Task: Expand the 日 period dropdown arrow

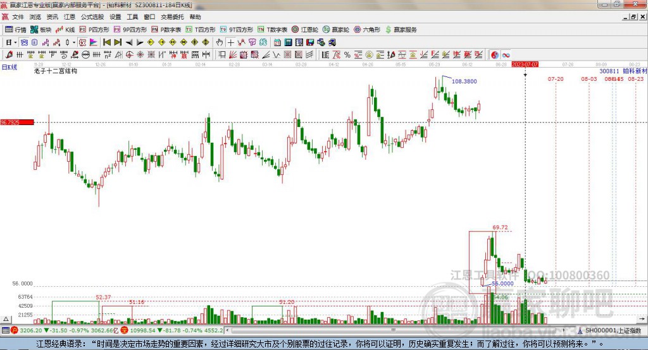Action: tap(15, 42)
